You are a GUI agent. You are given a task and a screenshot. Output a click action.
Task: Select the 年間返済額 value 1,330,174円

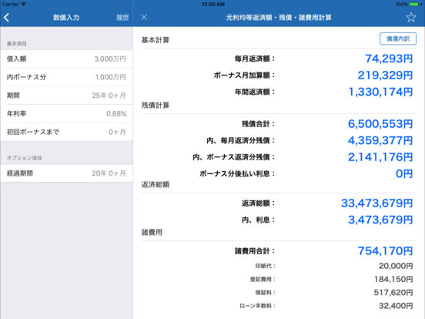tap(380, 92)
